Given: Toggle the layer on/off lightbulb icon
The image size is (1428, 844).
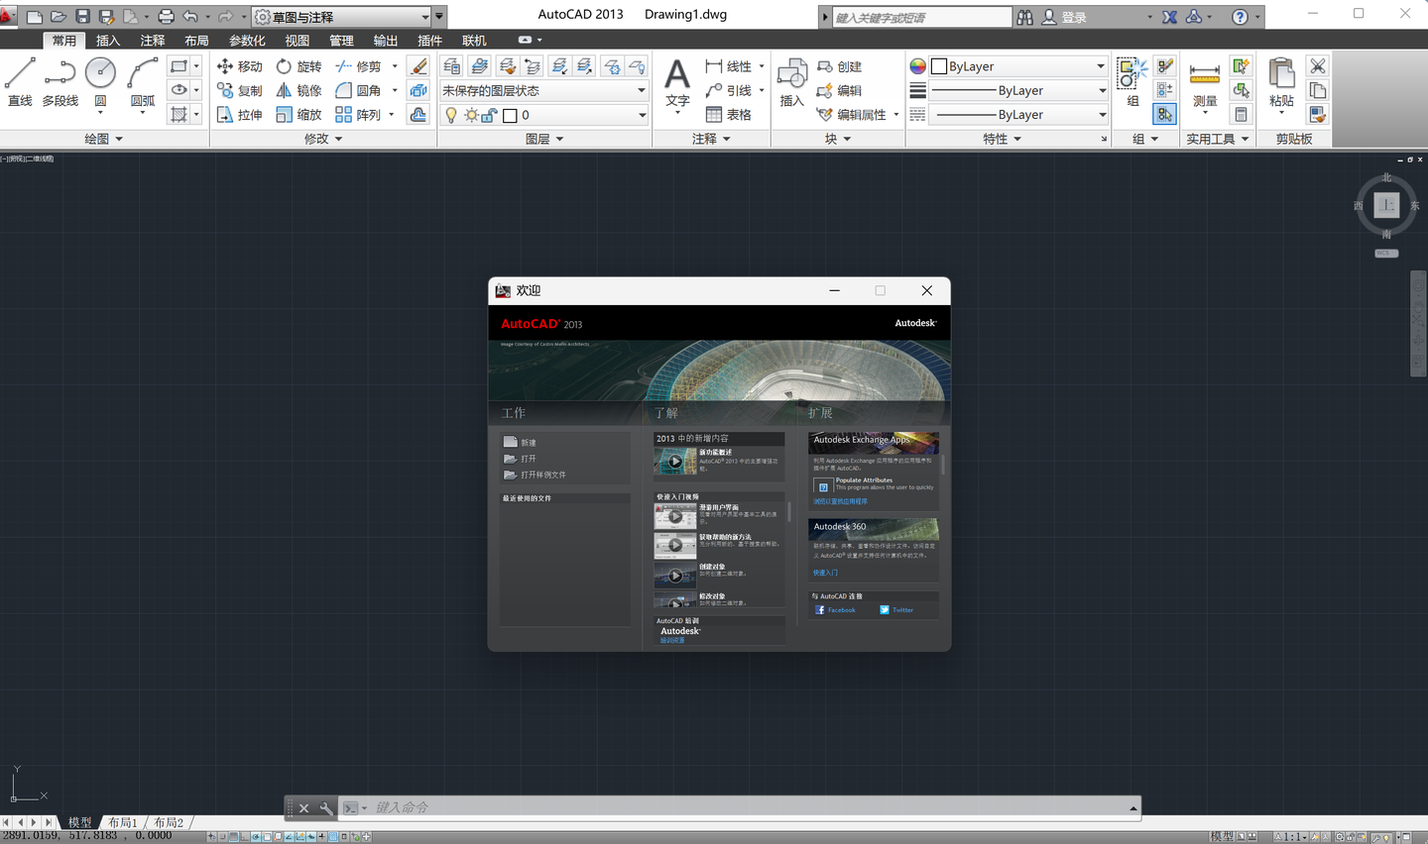Looking at the screenshot, I should 451,115.
